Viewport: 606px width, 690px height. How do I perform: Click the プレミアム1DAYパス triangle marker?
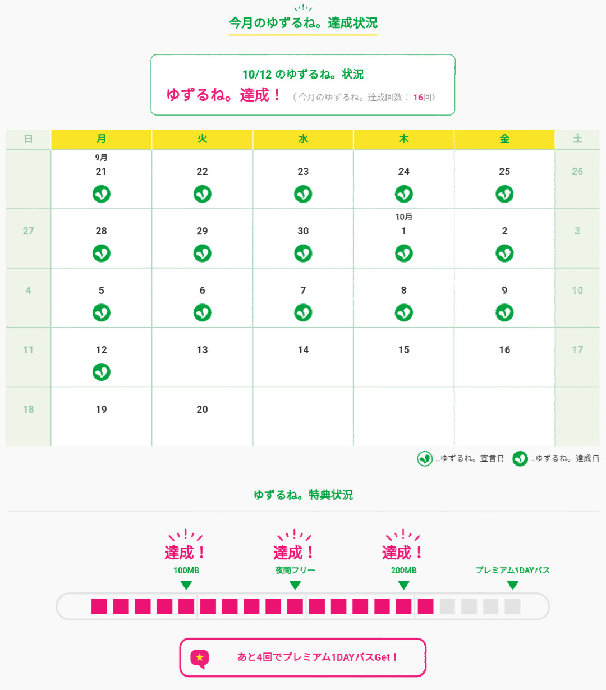512,585
